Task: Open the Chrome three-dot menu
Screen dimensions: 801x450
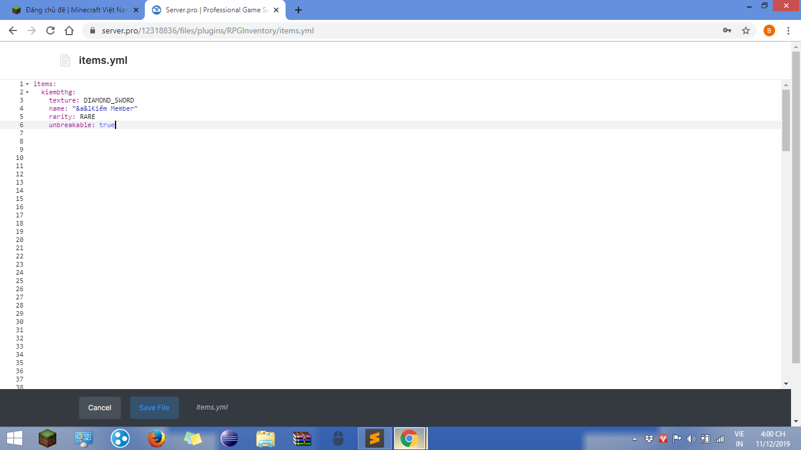Action: tap(789, 30)
